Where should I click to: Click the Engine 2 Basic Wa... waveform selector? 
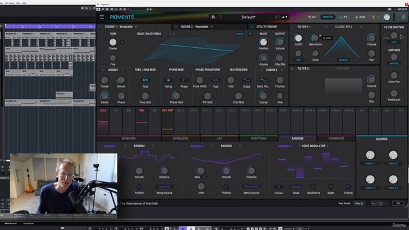[263, 80]
